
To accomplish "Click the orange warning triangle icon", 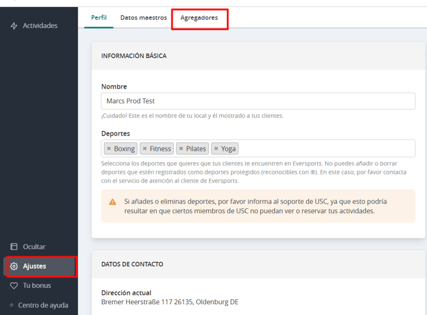I will [x=112, y=202].
